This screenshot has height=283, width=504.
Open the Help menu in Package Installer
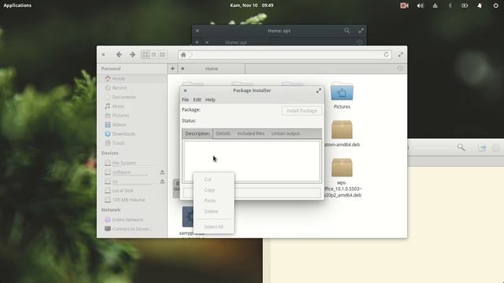tap(210, 100)
